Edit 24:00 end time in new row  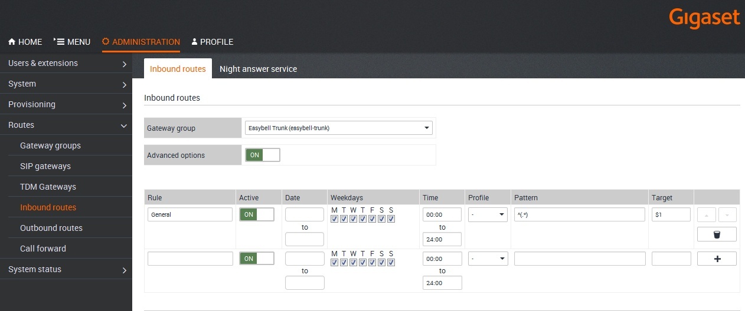(442, 283)
